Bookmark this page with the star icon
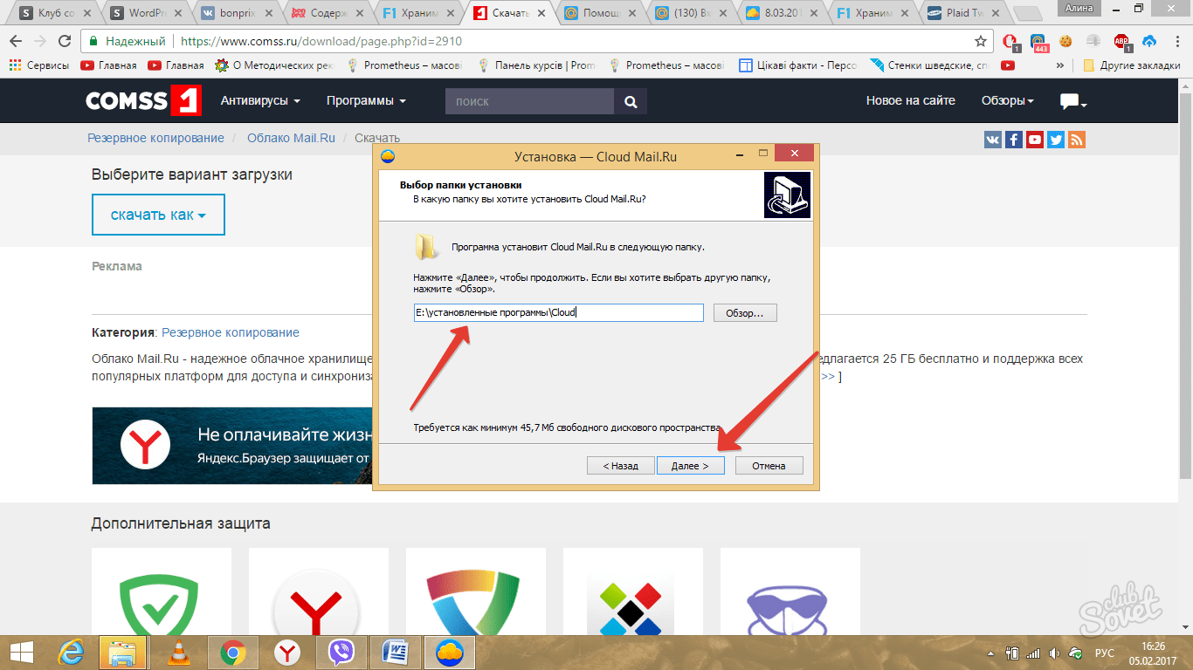This screenshot has height=670, width=1193. (981, 41)
